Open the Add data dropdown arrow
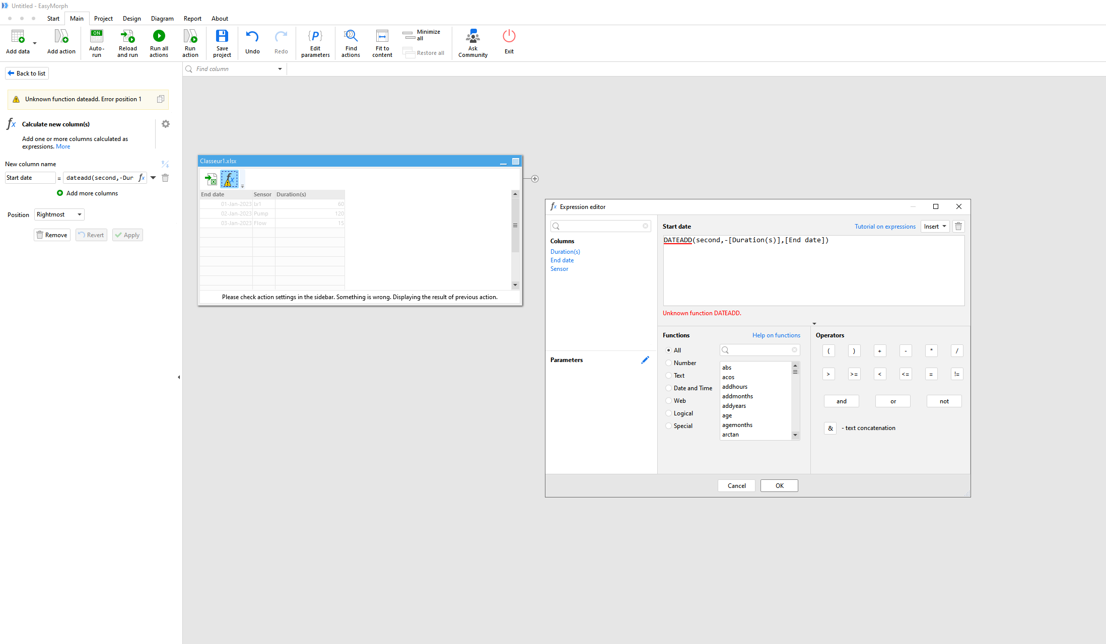Screen dimensions: 1106x644 click(x=35, y=43)
